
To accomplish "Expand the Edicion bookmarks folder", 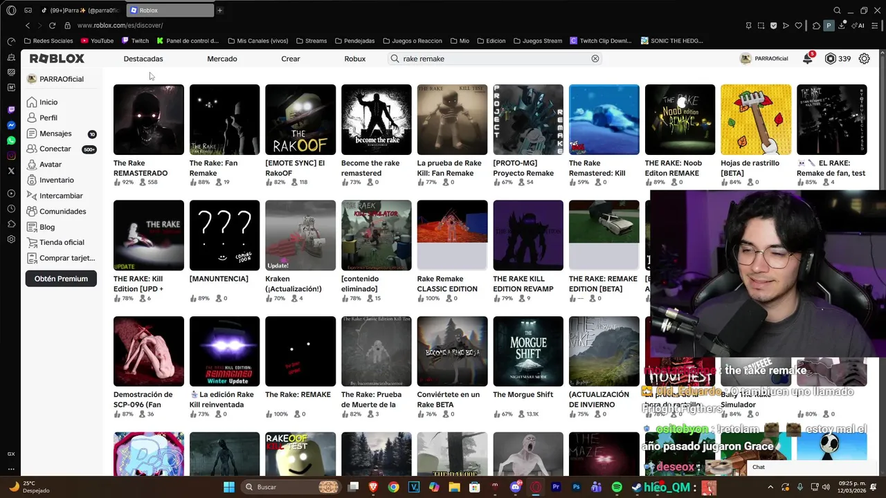I will click(491, 41).
